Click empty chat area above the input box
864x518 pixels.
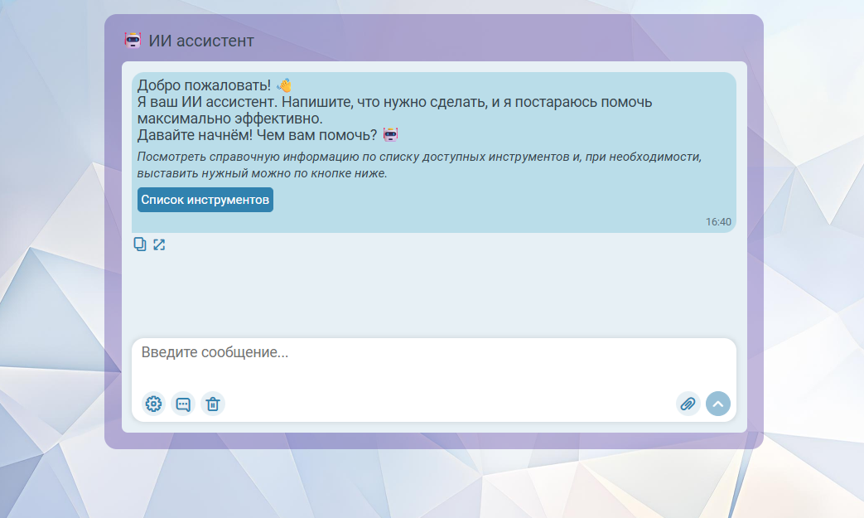[433, 290]
